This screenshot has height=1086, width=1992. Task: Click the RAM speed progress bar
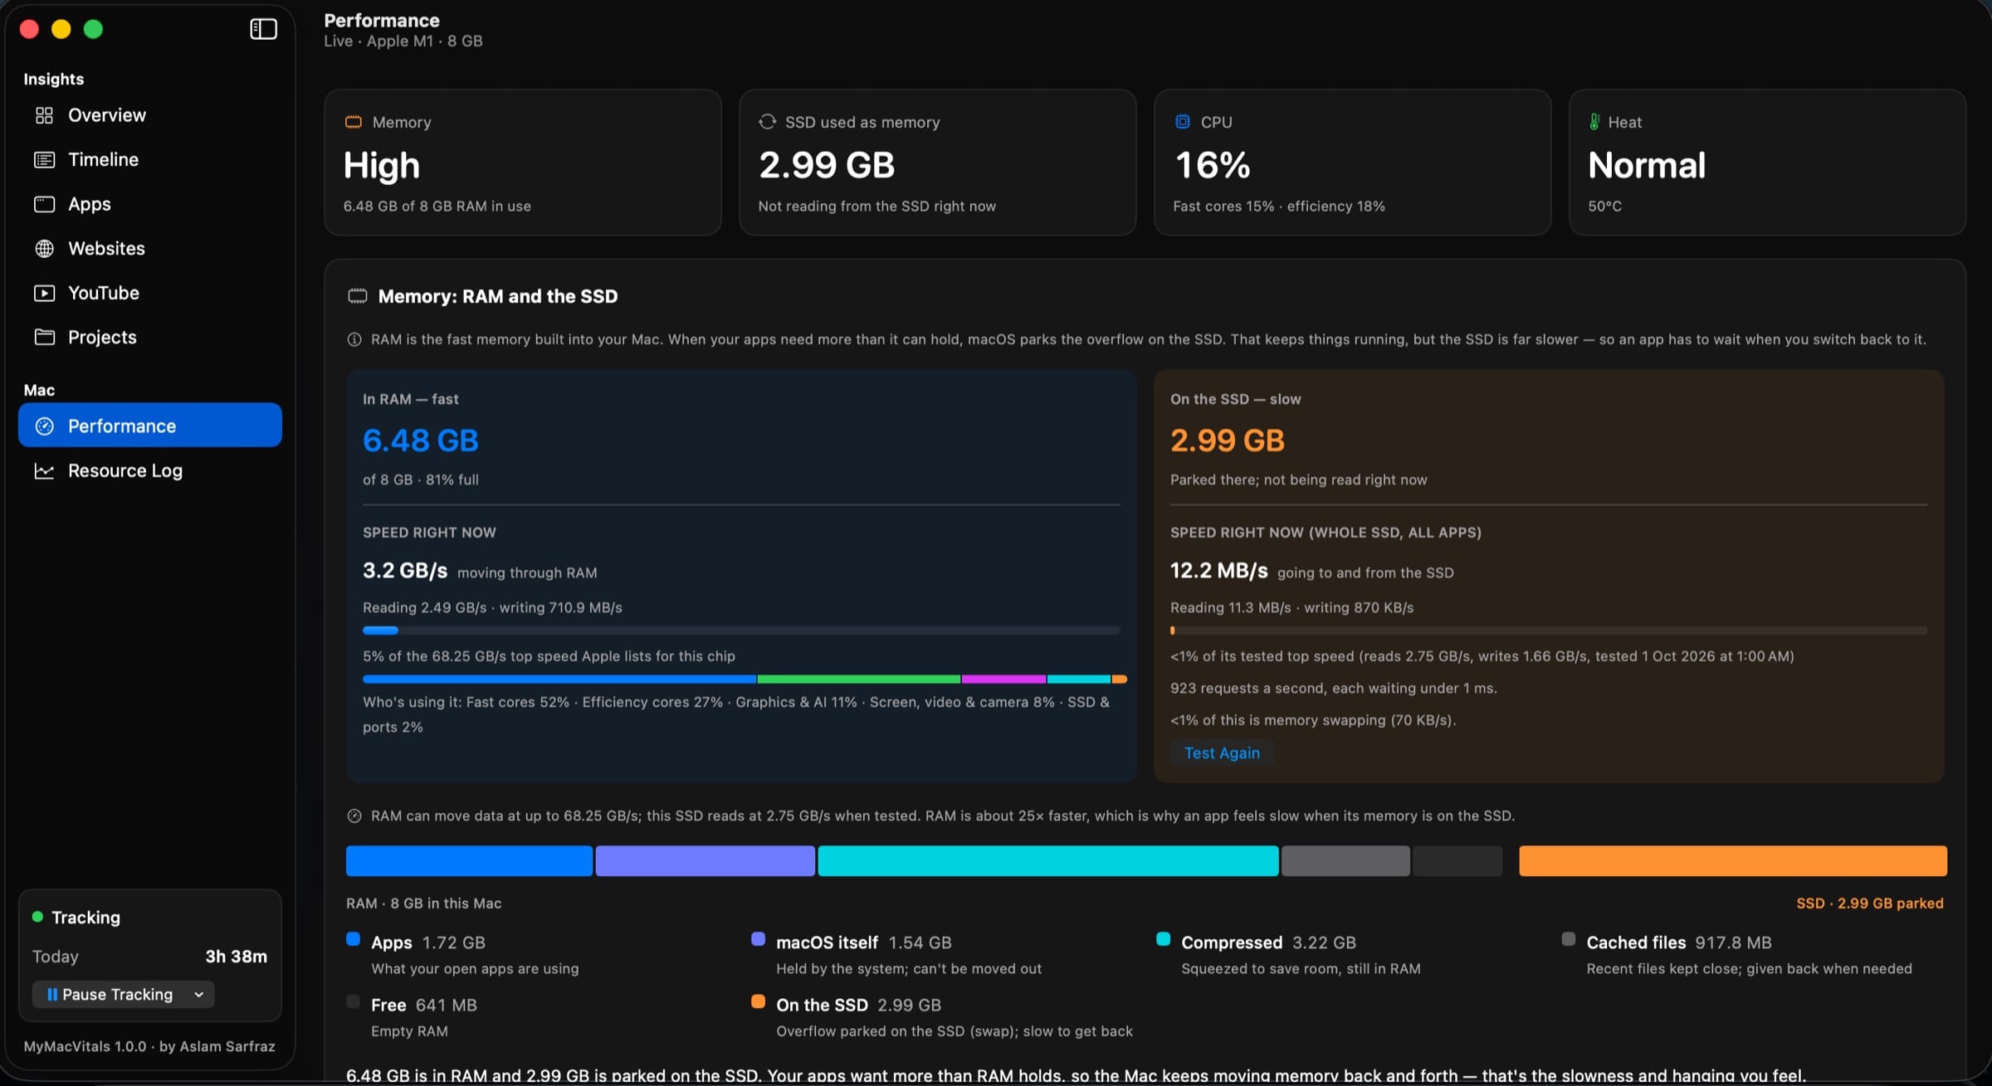[x=741, y=631]
